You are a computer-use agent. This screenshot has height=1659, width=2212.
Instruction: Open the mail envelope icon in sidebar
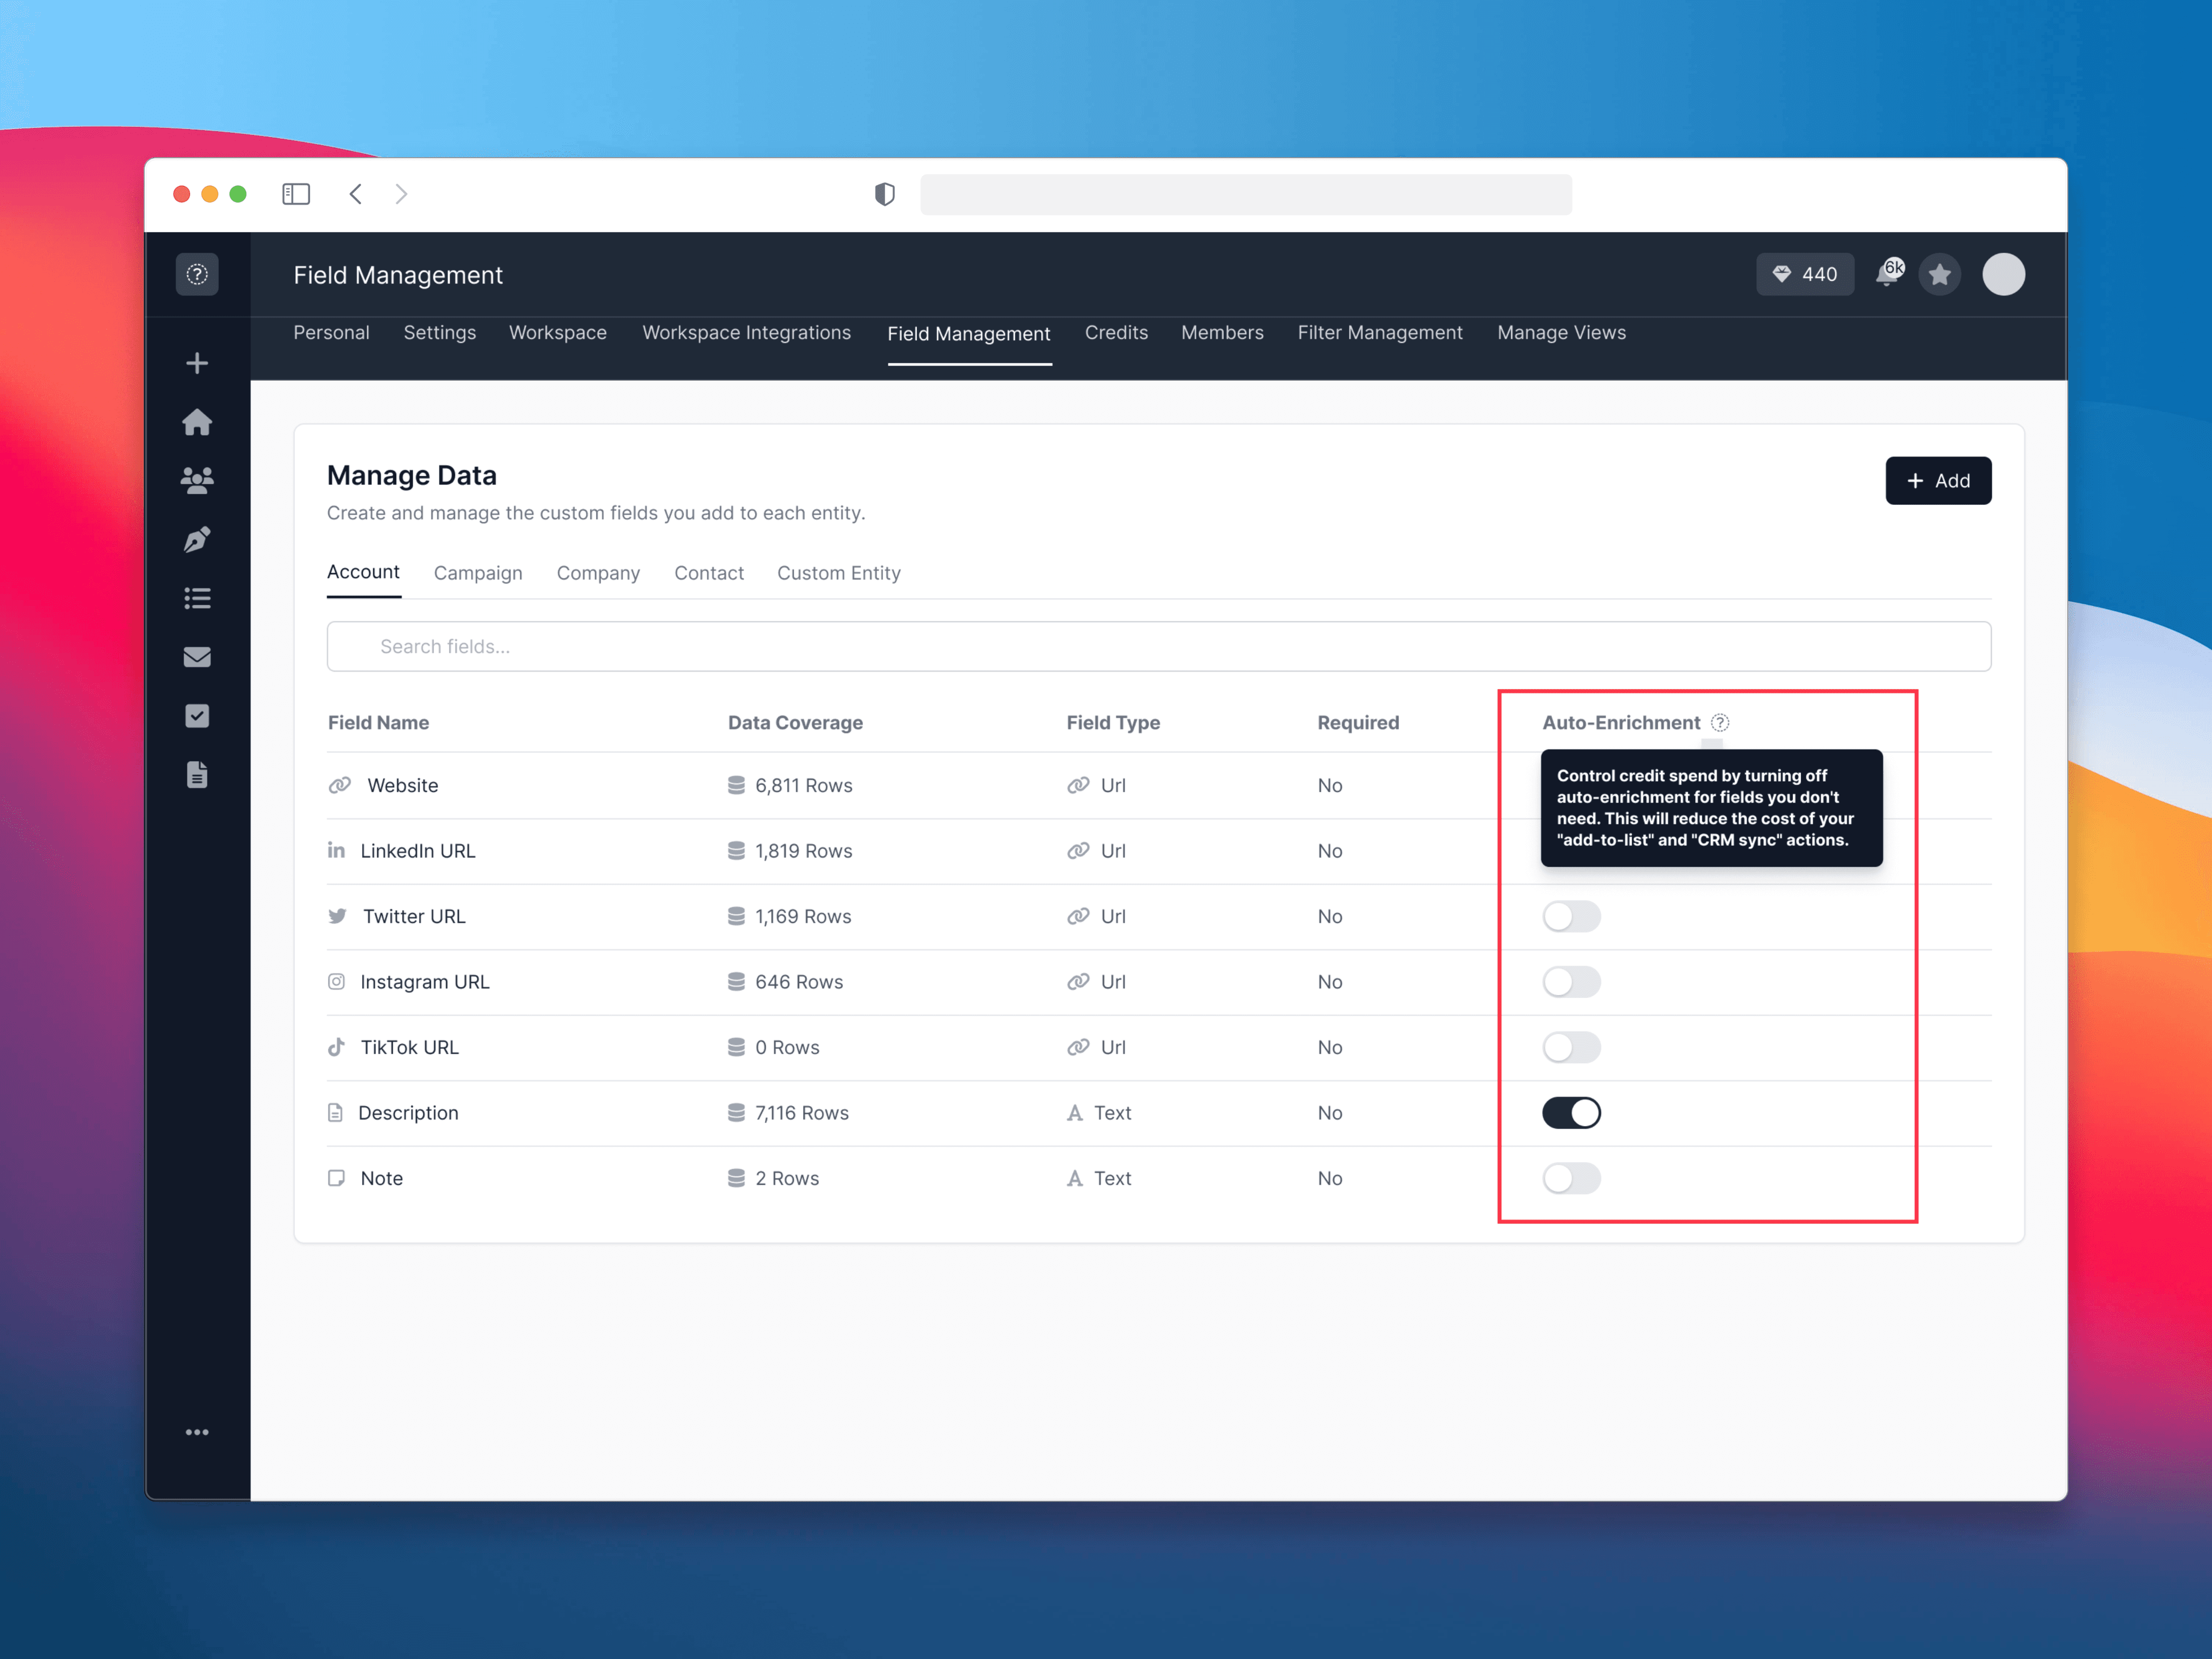click(197, 657)
